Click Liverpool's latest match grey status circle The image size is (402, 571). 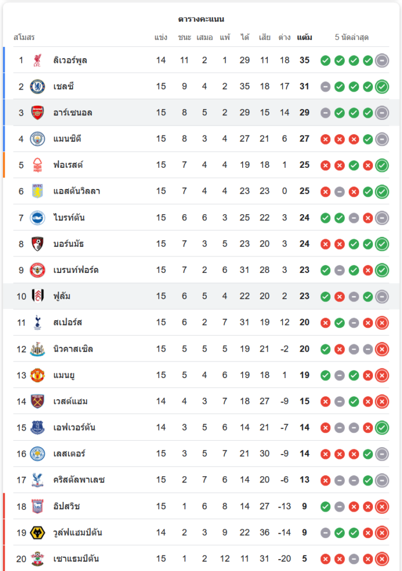pyautogui.click(x=382, y=61)
